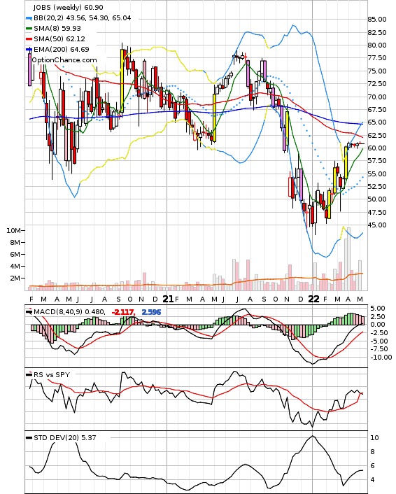Click the STD DEV legend line icon
396x494 pixels.
pyautogui.click(x=29, y=438)
